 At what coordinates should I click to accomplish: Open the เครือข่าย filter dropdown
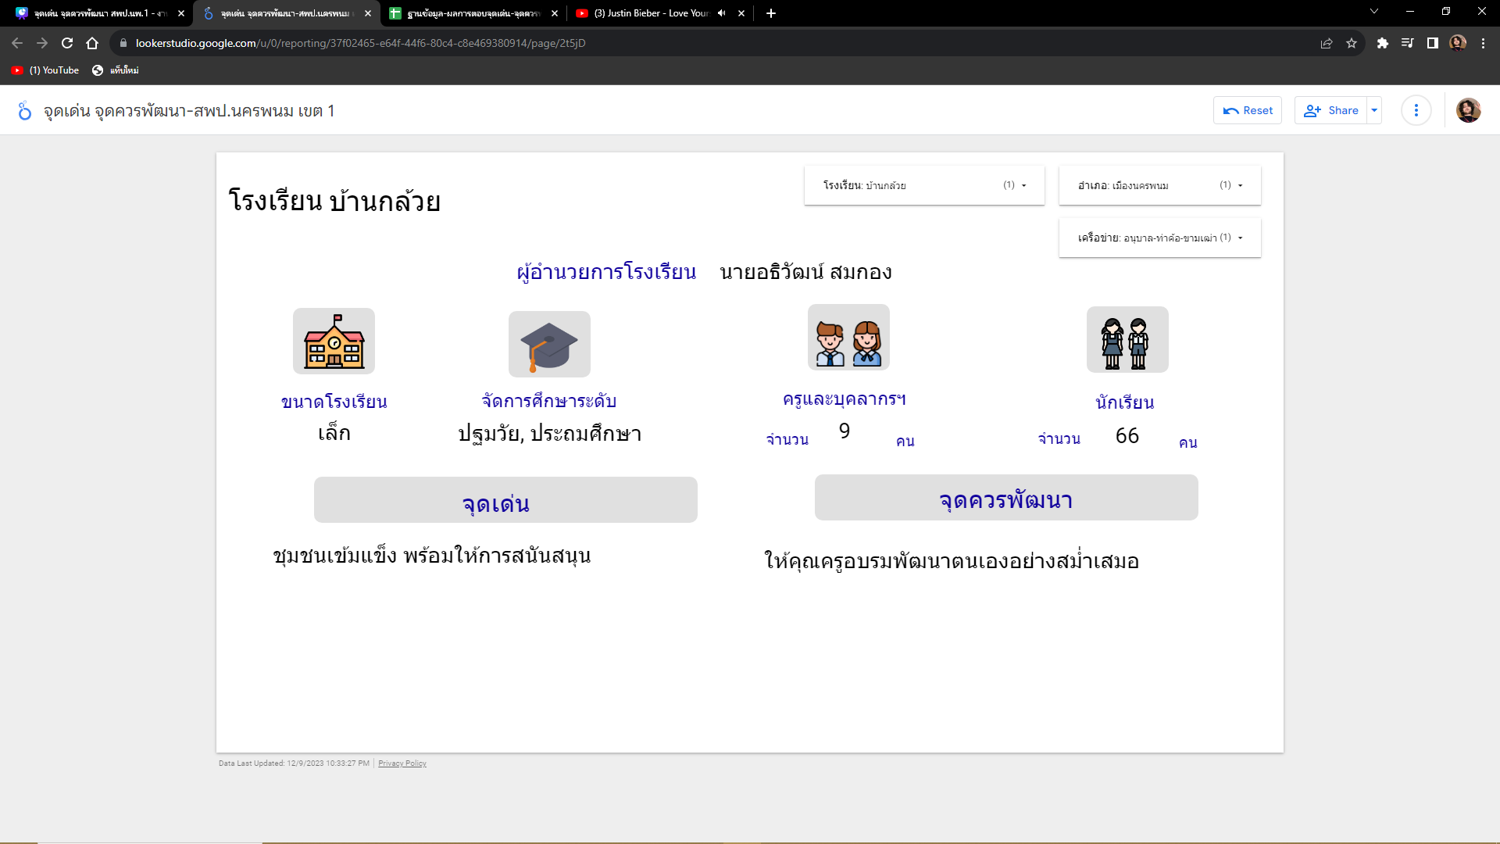(1159, 238)
